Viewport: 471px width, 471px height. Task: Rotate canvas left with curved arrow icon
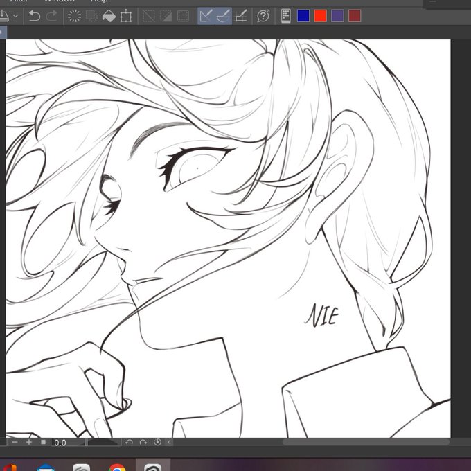[129, 442]
